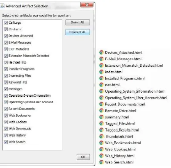Click the icon next to Extension_Mismatch_Detected.html

(x=101, y=65)
